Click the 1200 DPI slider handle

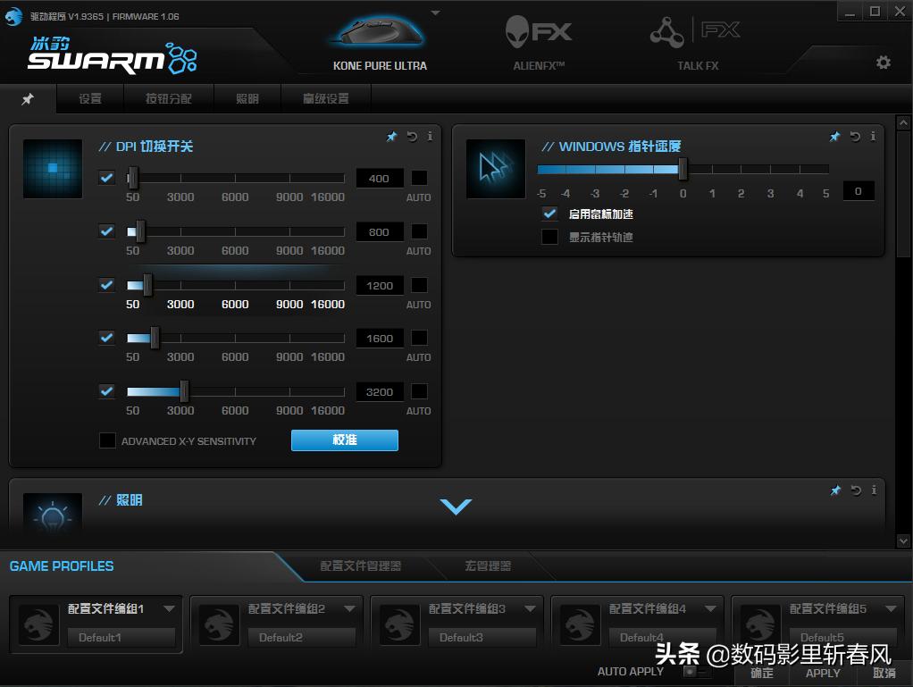pos(148,285)
